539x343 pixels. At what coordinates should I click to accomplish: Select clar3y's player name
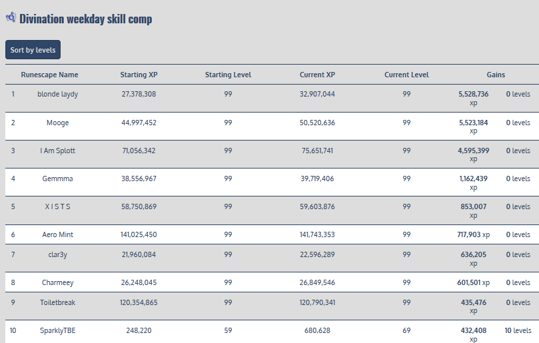57,254
